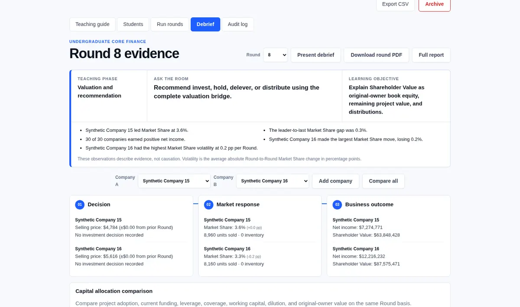Click the Ask the Room label

coord(171,79)
